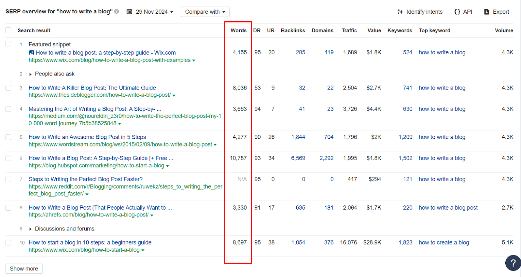521x277 pixels.
Task: Click the 6,569 backlinks count for HubSpot
Action: coord(298,158)
